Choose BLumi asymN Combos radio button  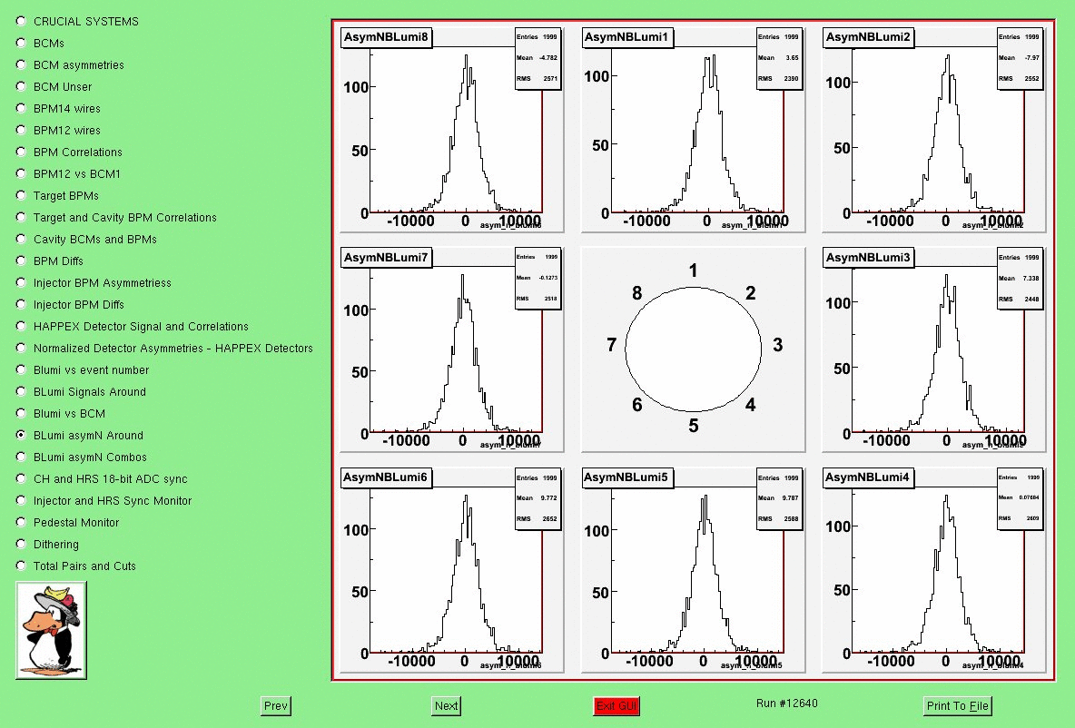pyautogui.click(x=21, y=457)
